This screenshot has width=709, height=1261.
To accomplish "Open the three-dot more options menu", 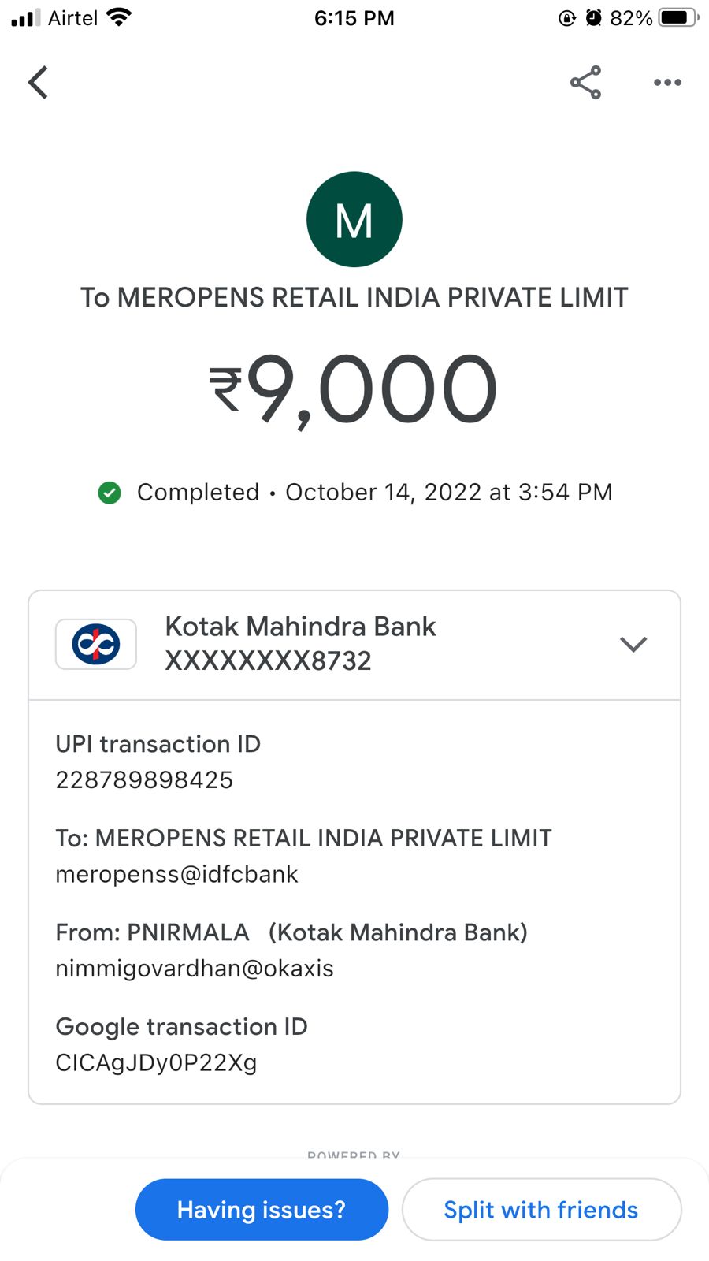I will click(x=667, y=82).
